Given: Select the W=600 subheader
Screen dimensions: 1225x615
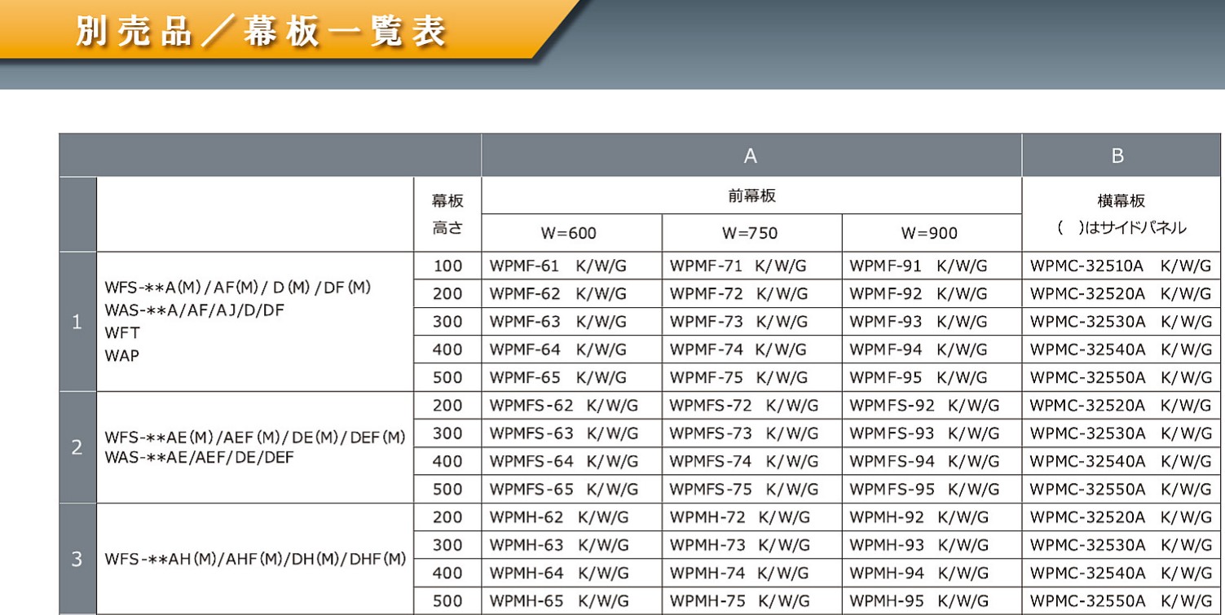Looking at the screenshot, I should tap(571, 233).
